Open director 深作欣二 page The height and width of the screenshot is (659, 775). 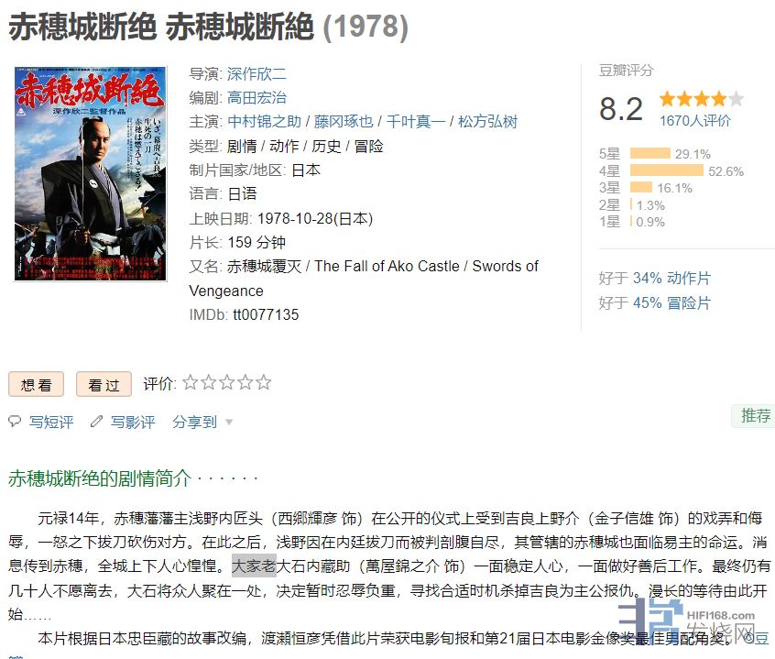pos(257,73)
